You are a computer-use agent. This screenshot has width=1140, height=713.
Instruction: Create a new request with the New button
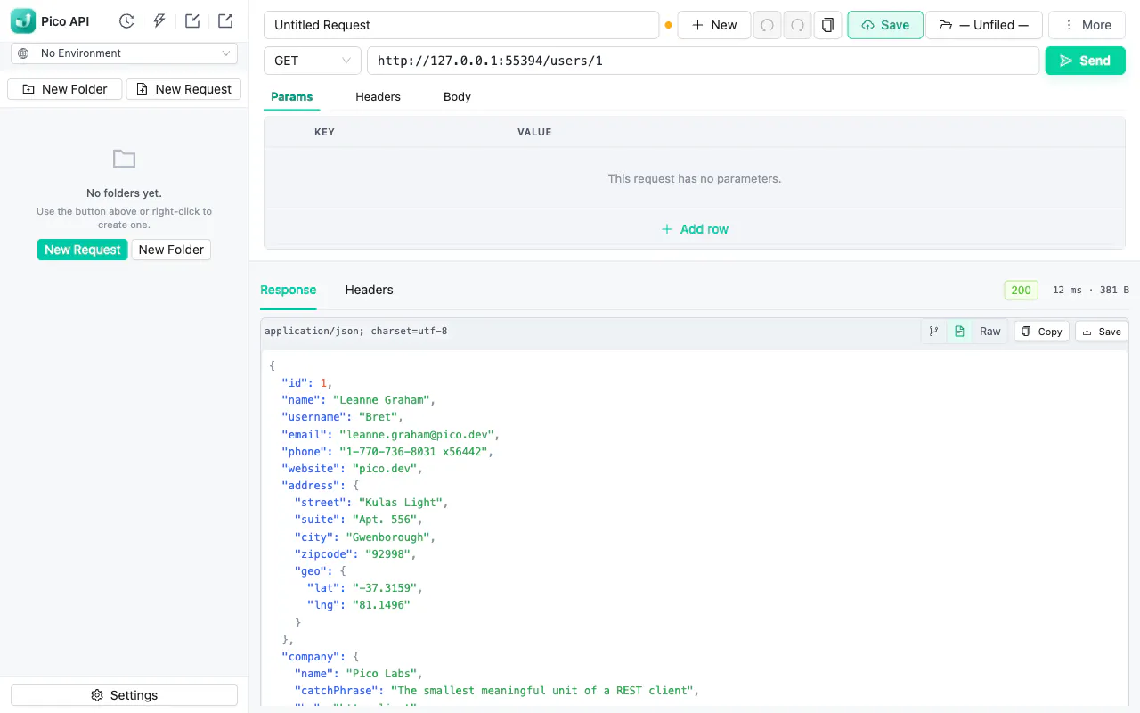[713, 25]
